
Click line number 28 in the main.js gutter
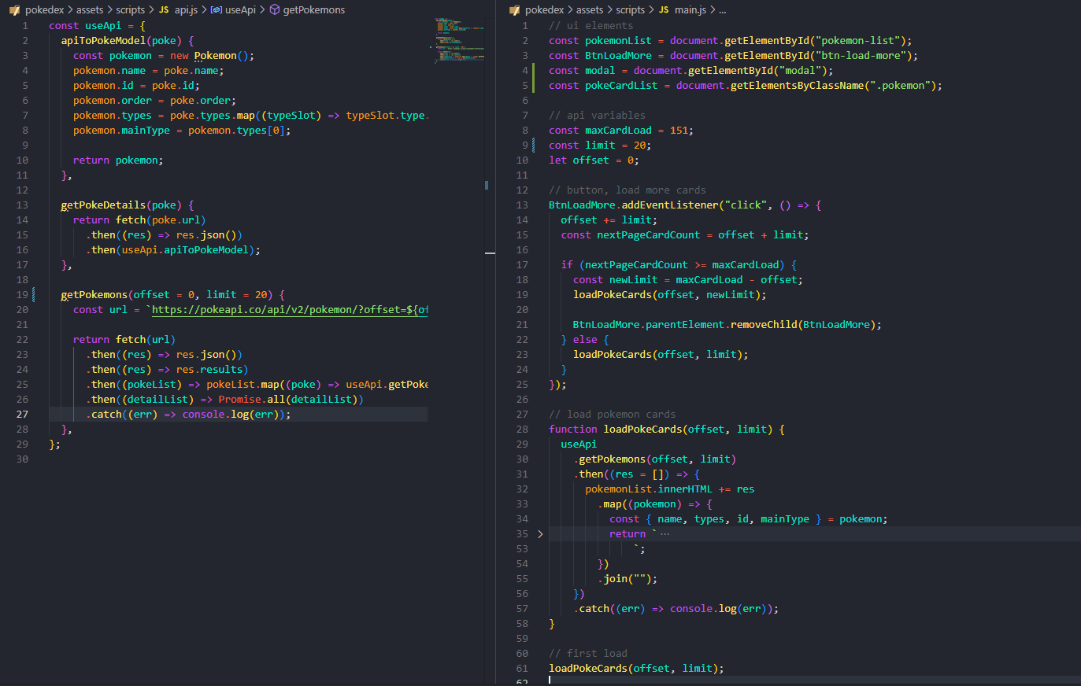tap(523, 430)
